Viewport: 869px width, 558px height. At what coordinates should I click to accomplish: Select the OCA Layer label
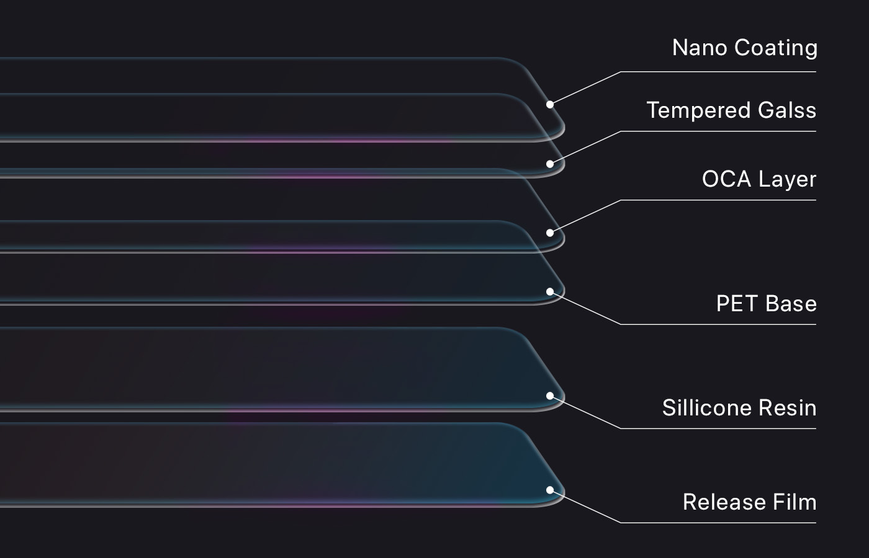[x=759, y=179]
